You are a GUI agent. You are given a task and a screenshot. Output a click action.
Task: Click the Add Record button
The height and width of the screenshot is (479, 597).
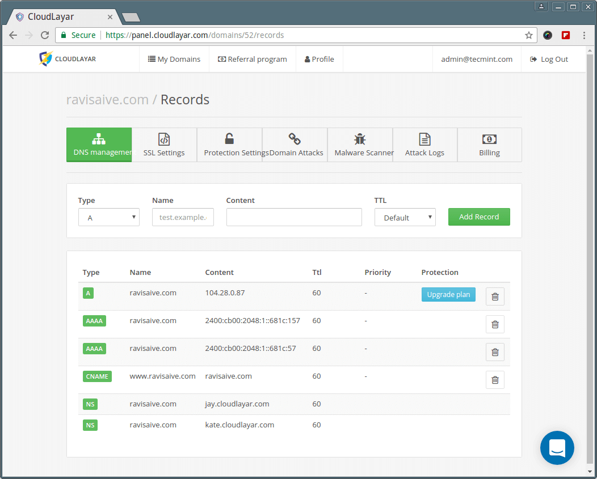point(479,217)
